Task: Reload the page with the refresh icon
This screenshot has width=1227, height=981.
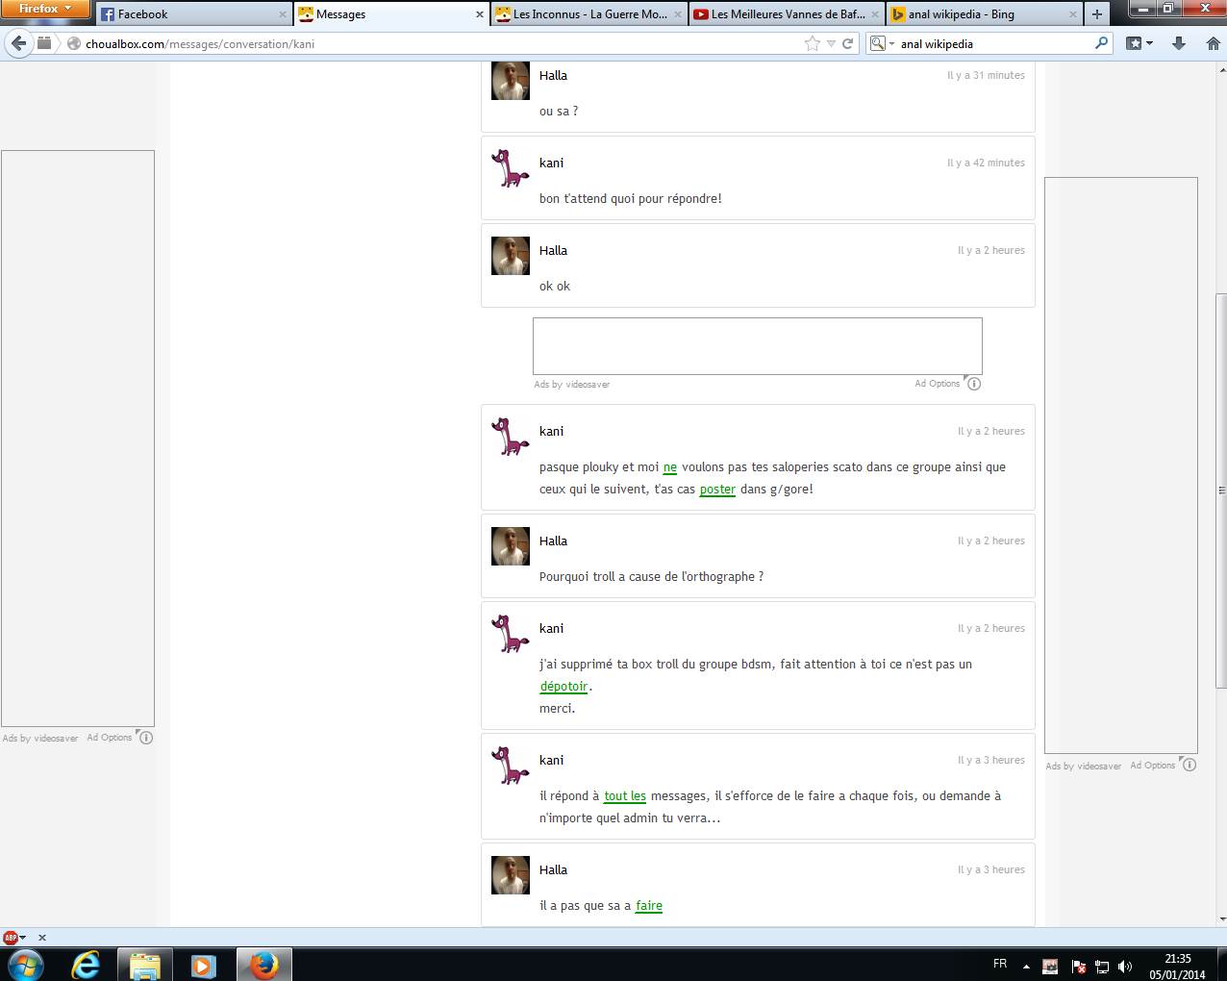Action: click(x=847, y=43)
